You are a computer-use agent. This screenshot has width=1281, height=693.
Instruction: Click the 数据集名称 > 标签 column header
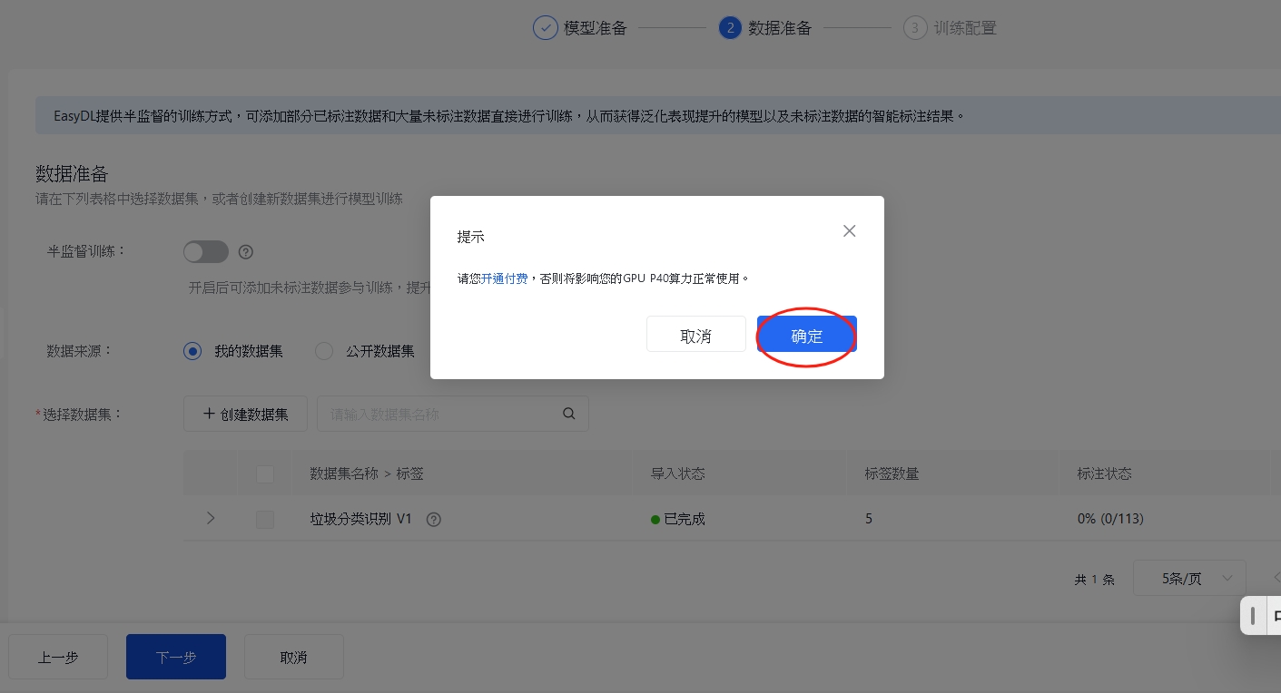tap(367, 473)
